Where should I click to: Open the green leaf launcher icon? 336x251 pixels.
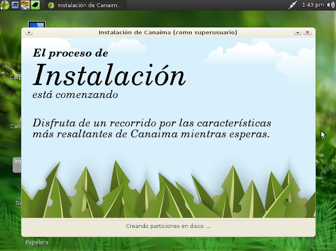click(x=35, y=5)
